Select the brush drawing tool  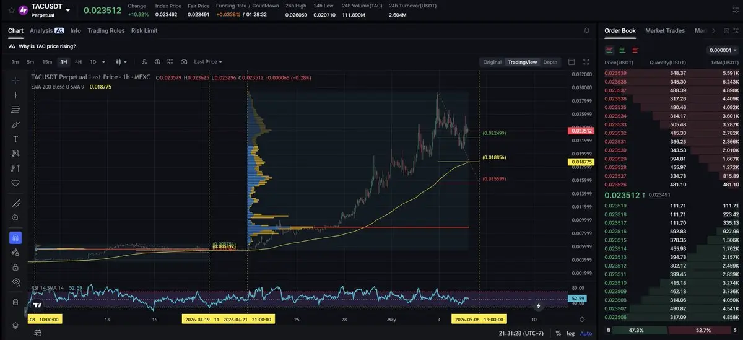tap(15, 124)
